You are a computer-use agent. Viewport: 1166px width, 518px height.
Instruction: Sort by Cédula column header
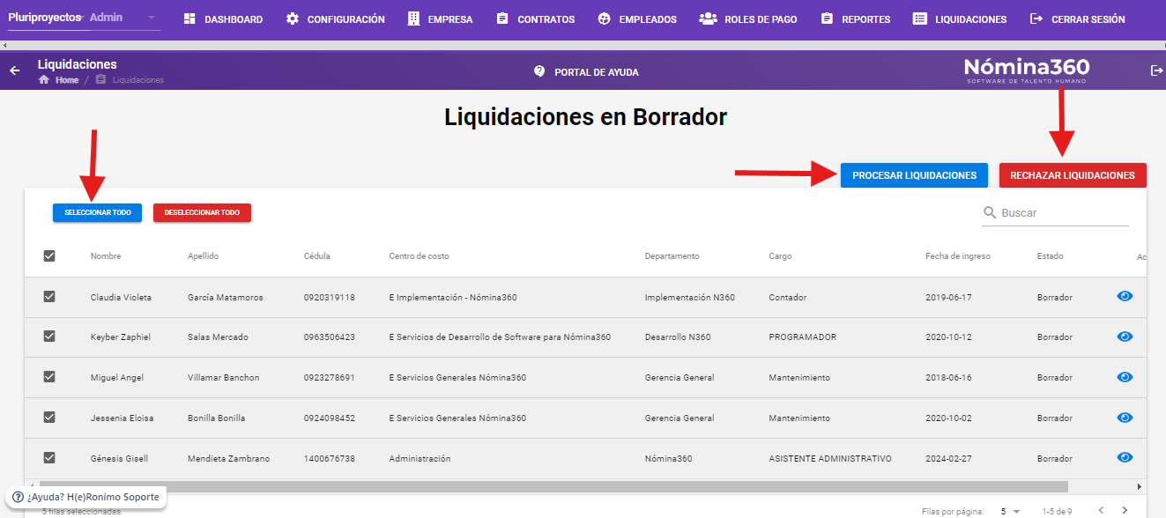click(317, 256)
